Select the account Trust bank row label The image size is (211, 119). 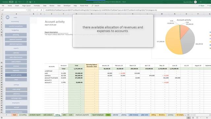click(x=51, y=78)
